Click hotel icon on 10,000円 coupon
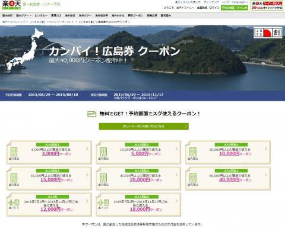The height and width of the screenshot is (228, 285). point(193,152)
